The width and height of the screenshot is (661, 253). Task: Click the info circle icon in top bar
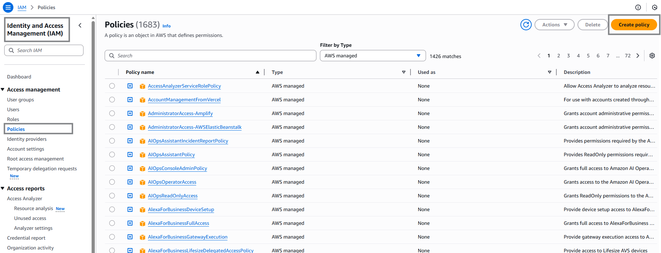pos(638,7)
